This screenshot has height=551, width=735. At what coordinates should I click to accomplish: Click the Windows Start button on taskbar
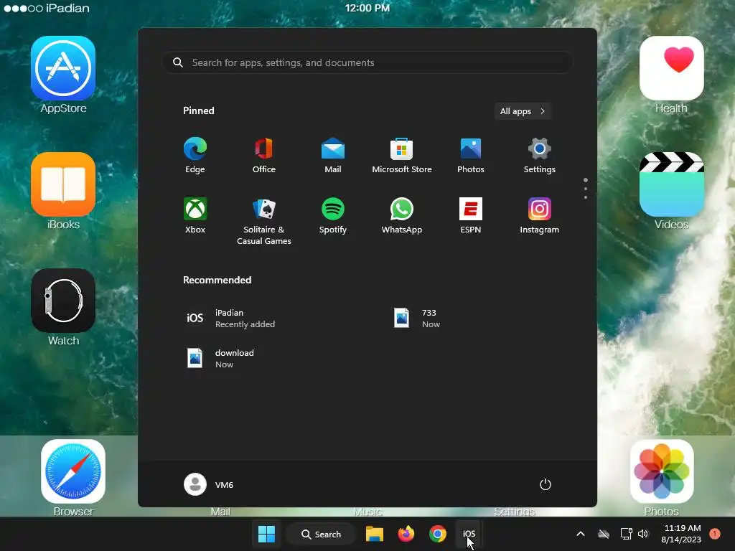click(x=267, y=534)
